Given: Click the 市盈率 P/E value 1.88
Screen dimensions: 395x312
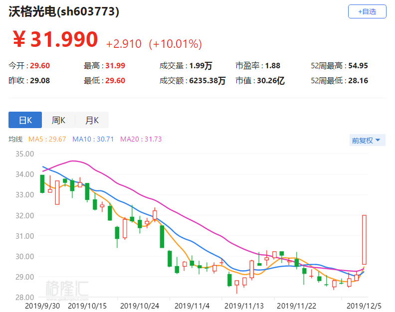Looking at the screenshot, I should [x=273, y=66].
